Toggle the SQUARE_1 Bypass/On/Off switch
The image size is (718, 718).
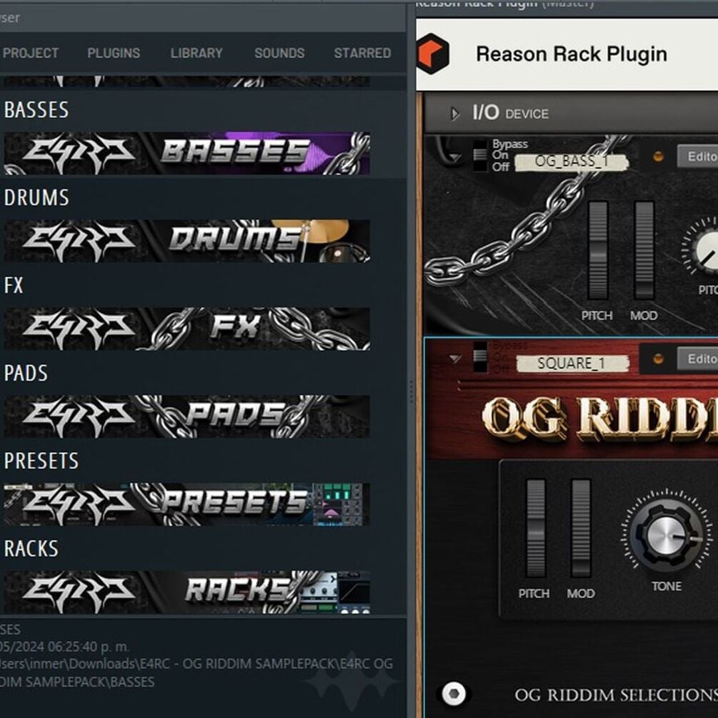(x=480, y=356)
